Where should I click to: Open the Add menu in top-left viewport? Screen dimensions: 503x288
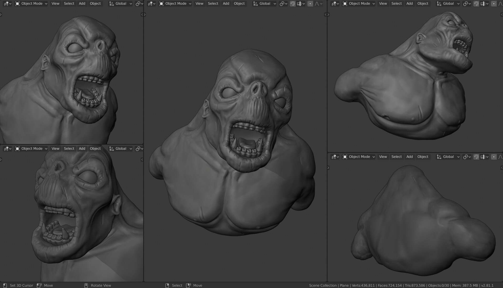coord(82,3)
